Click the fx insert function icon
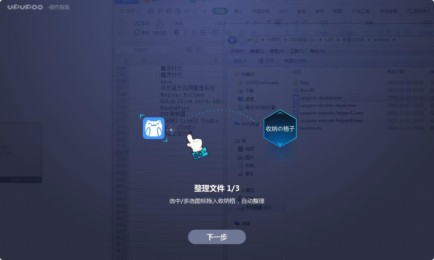434x260 pixels. click(199, 50)
